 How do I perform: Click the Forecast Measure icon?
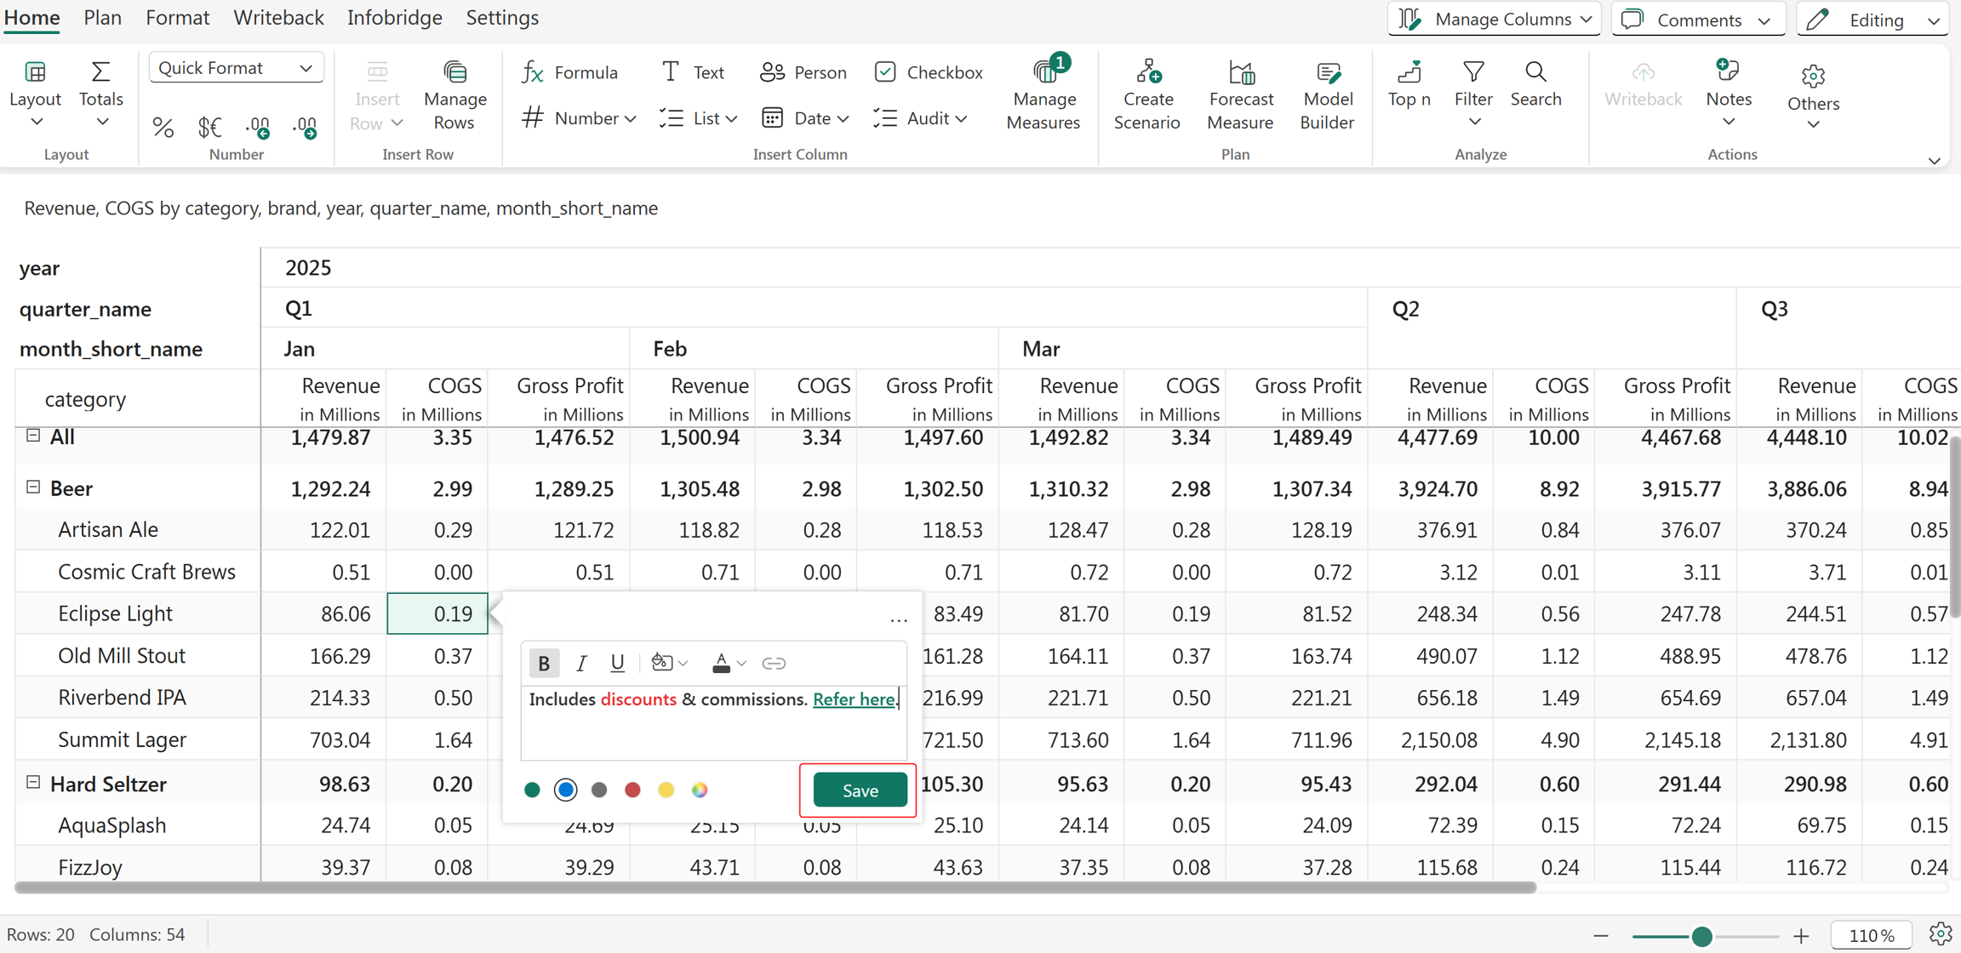[1241, 73]
